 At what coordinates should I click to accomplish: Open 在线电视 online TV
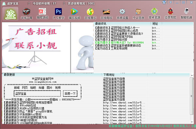coord(106,14)
